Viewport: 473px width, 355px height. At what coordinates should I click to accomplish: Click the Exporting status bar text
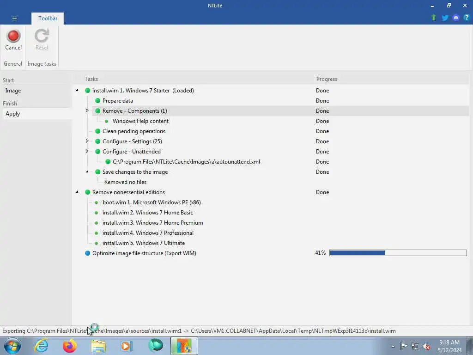(x=199, y=331)
